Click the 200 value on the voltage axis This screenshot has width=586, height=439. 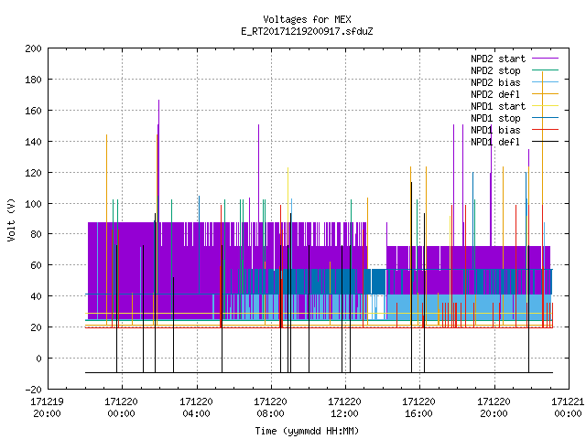point(33,48)
